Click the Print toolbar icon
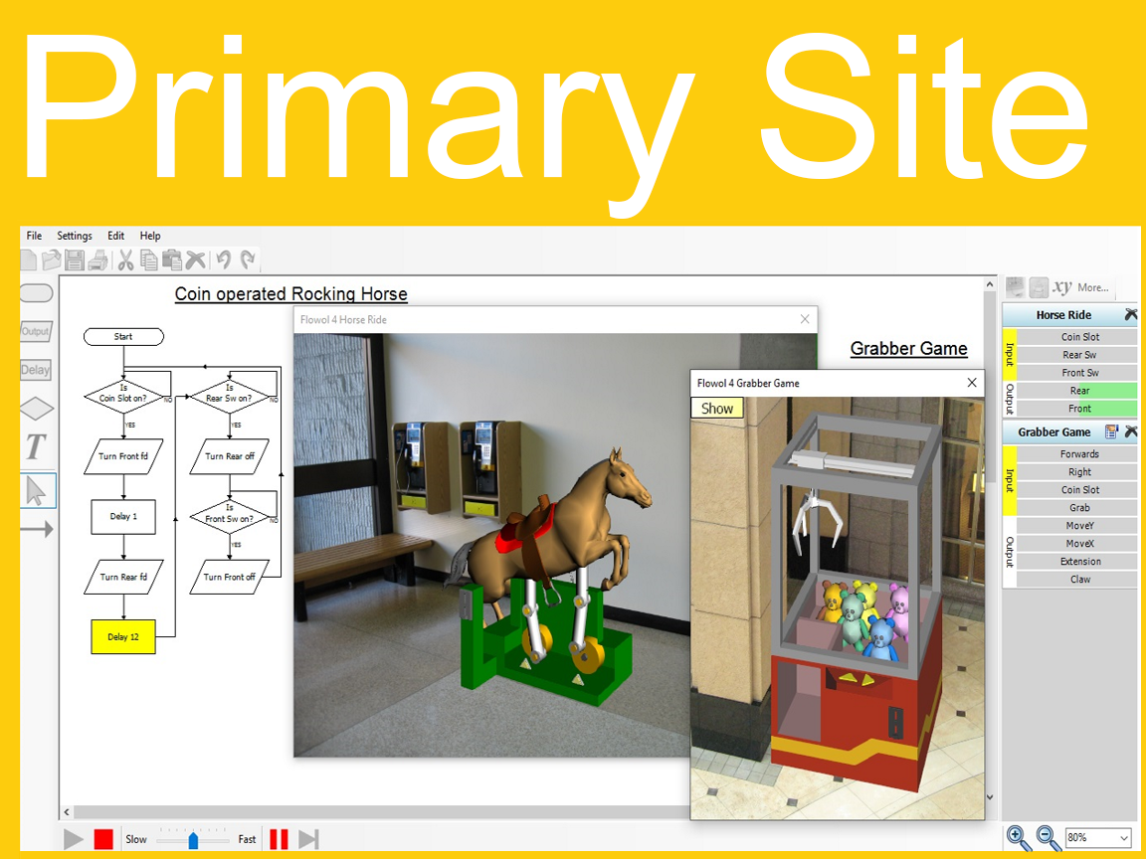The width and height of the screenshot is (1146, 859). coord(97,260)
